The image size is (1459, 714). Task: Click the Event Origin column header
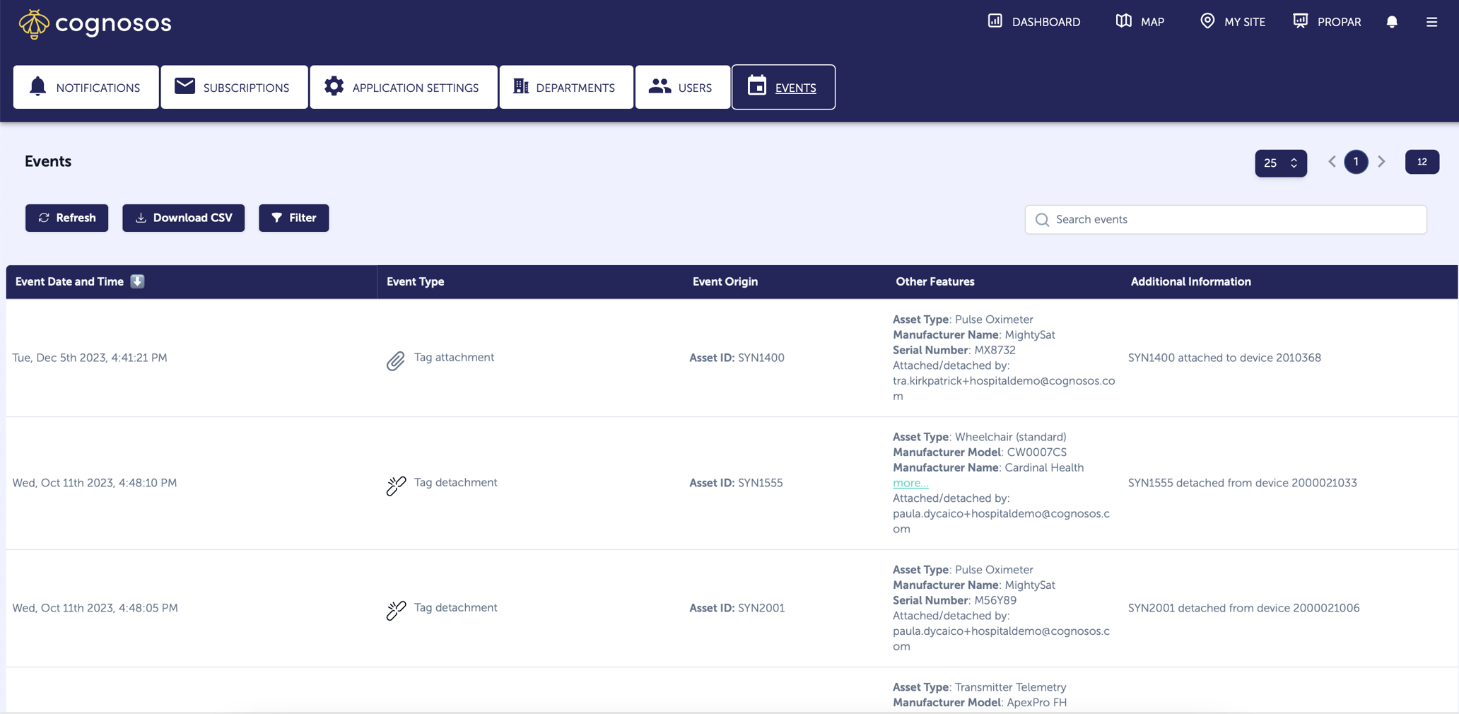click(x=725, y=281)
